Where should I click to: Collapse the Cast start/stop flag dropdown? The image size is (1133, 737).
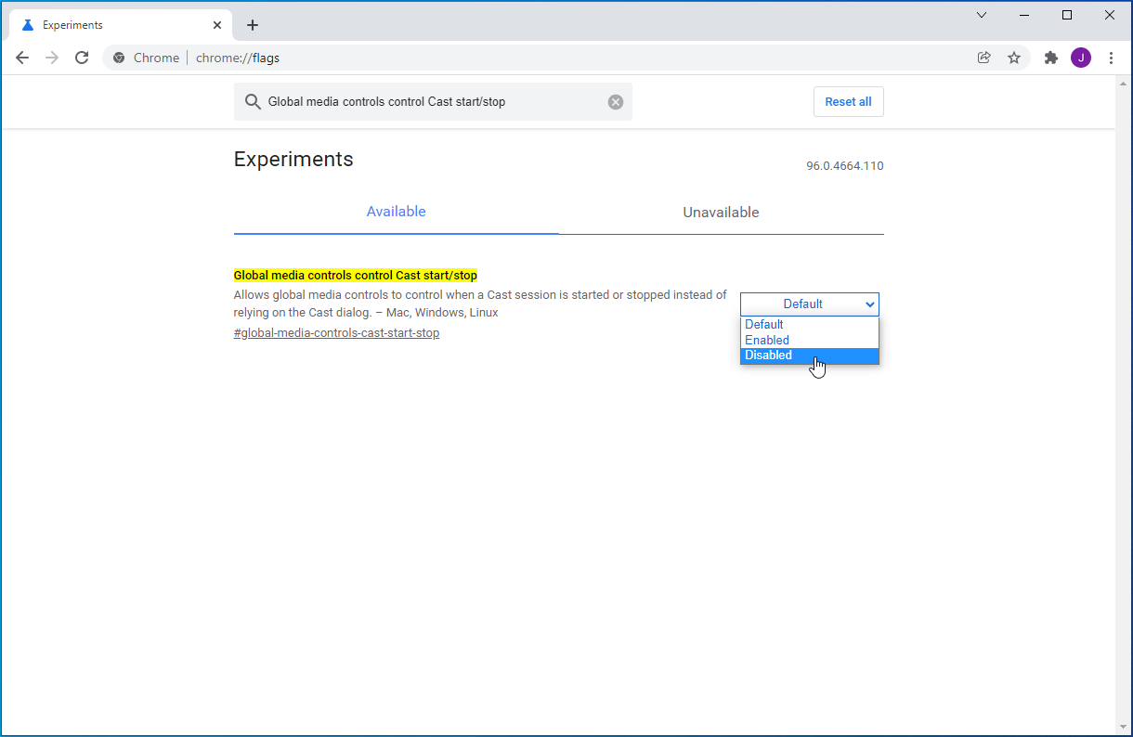click(x=809, y=304)
